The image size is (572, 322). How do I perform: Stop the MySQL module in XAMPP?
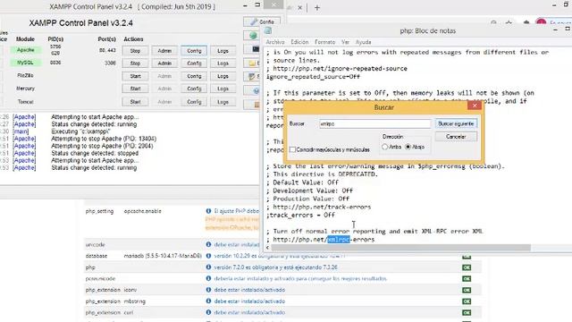coord(135,64)
